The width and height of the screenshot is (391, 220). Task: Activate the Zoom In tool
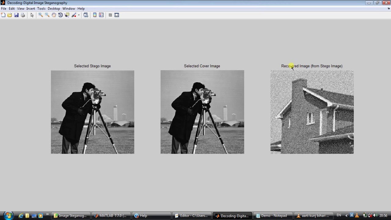click(40, 15)
